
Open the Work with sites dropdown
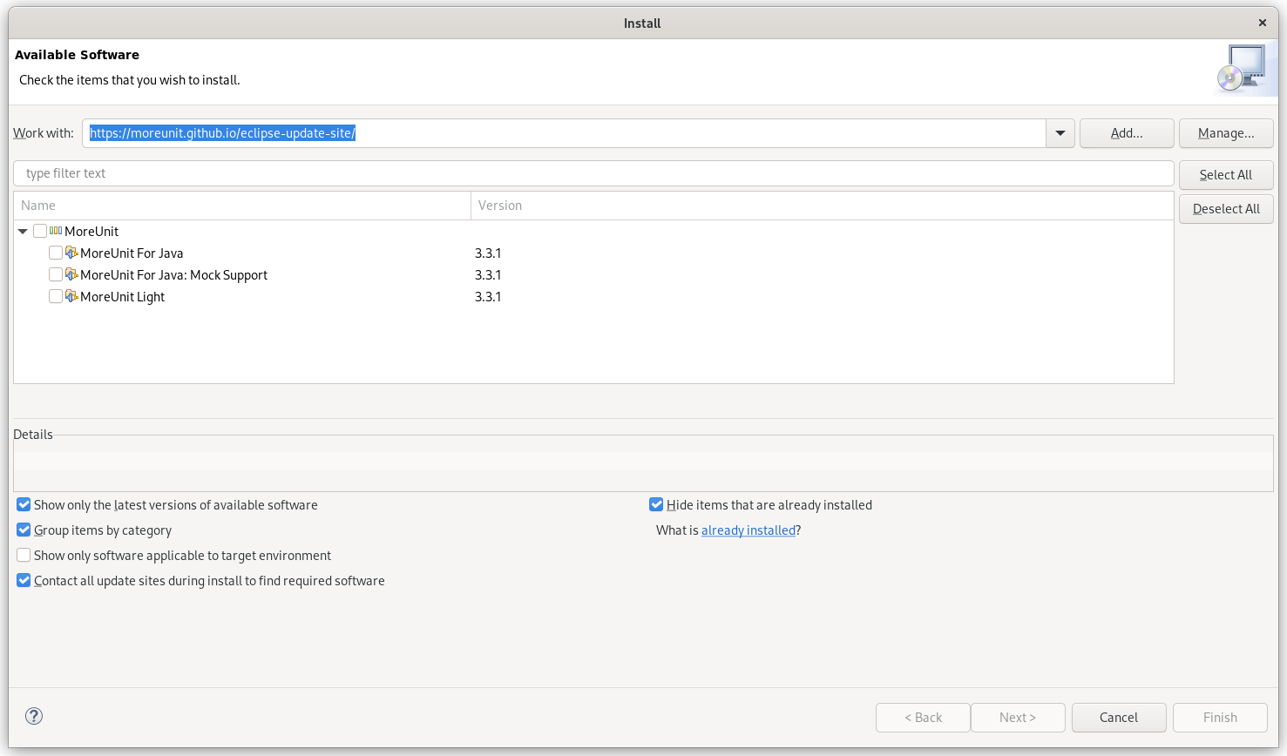1060,133
